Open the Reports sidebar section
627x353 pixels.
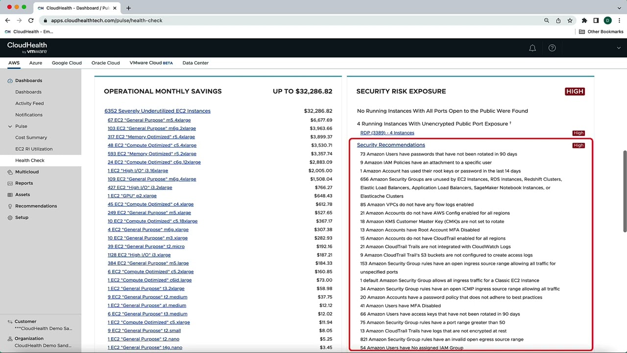24,183
